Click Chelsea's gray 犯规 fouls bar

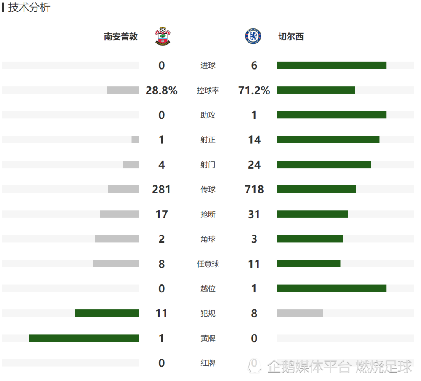pyautogui.click(x=300, y=313)
